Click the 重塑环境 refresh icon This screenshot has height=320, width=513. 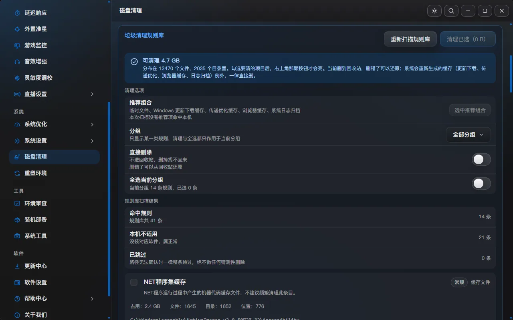click(x=17, y=173)
